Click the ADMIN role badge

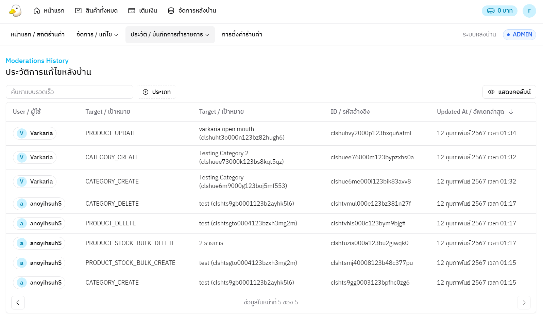(519, 35)
